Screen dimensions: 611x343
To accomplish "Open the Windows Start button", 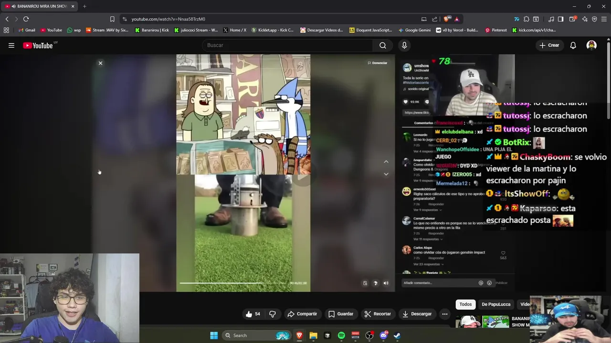I will pos(214,335).
